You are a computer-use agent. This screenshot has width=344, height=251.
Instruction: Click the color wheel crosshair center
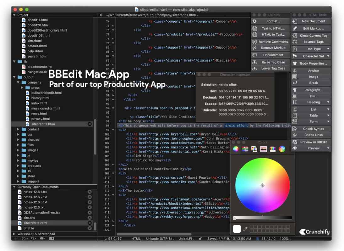(262, 185)
